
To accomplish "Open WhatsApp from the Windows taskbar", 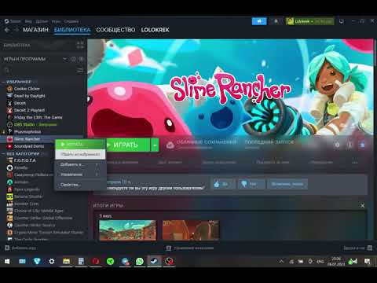I will pyautogui.click(x=140, y=261).
